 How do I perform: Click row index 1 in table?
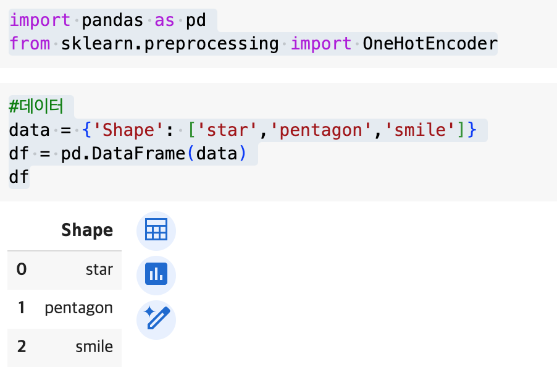pyautogui.click(x=22, y=308)
